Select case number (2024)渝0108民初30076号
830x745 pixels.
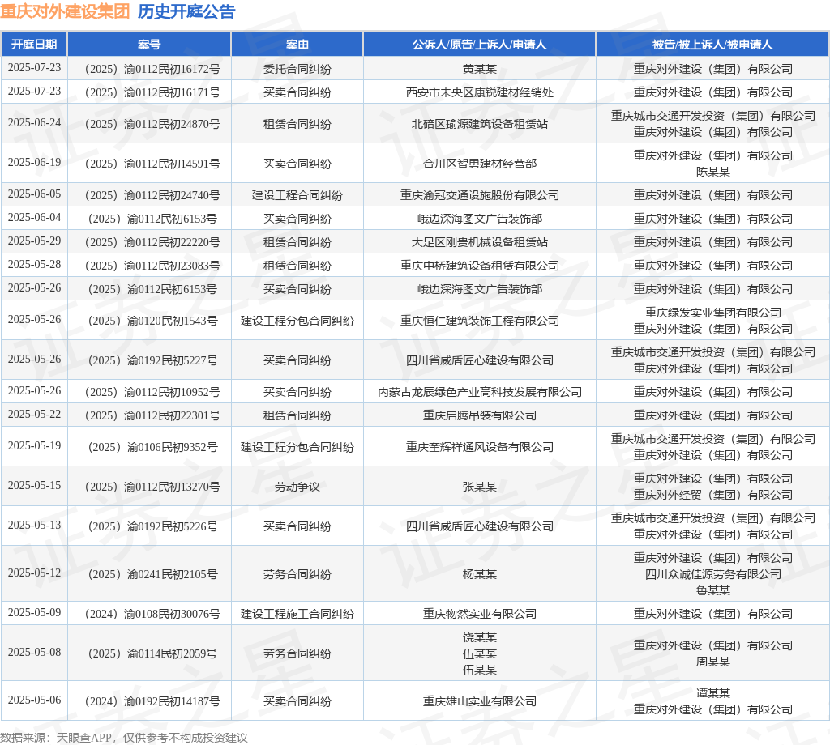[x=152, y=613]
